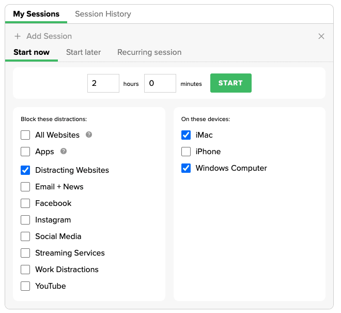
Task: Enable the iPhone device checkbox
Action: tap(186, 152)
